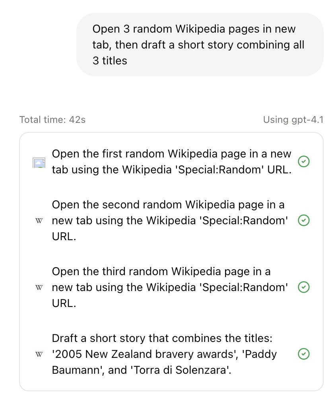
Task: Click the Wikipedia favicon beside the third step
Action: pyautogui.click(x=39, y=287)
